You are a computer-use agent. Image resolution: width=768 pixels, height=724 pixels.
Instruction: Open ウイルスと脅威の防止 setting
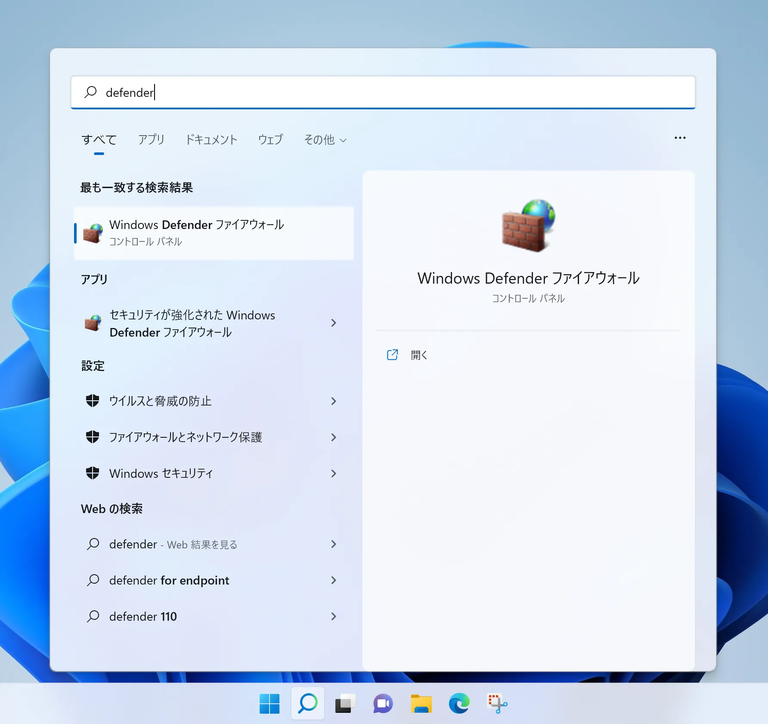[214, 401]
